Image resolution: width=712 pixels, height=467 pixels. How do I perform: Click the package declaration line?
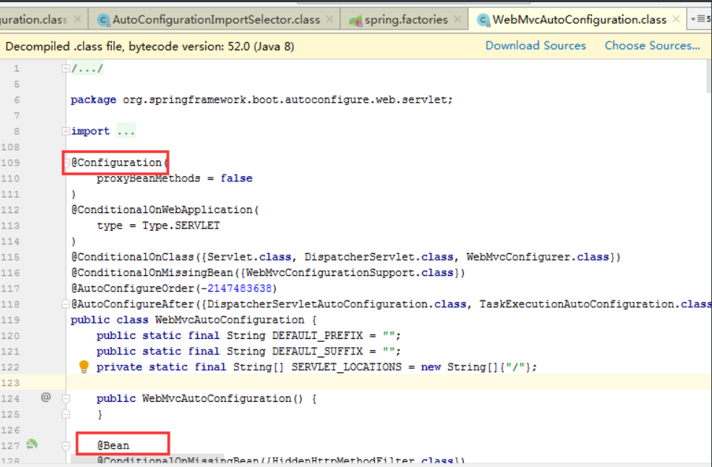pyautogui.click(x=262, y=100)
